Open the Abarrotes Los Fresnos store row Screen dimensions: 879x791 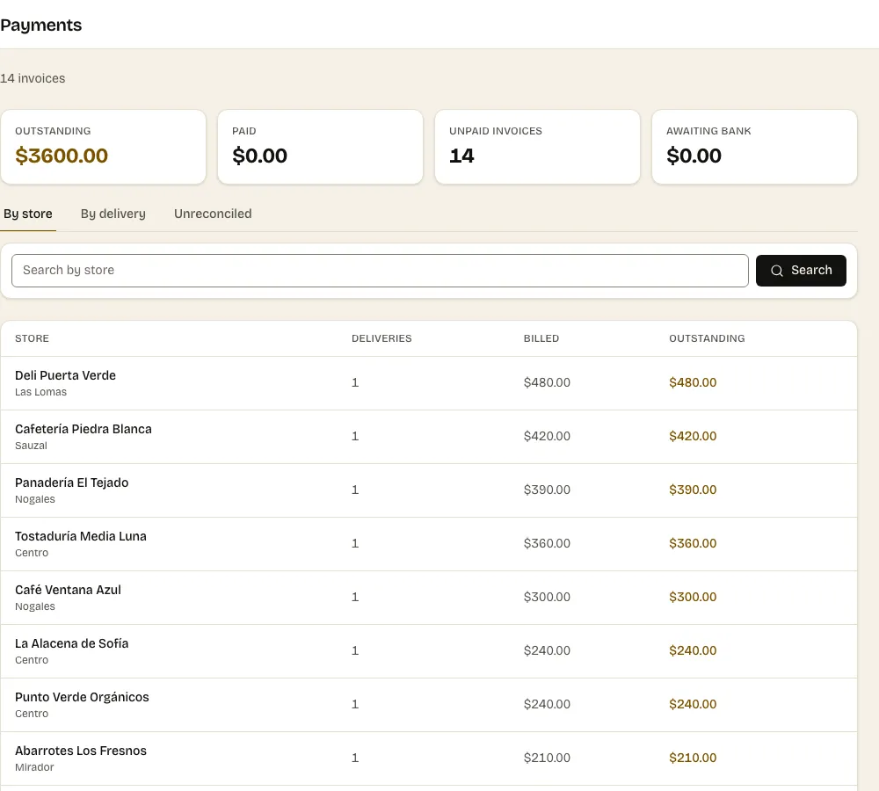(x=429, y=758)
